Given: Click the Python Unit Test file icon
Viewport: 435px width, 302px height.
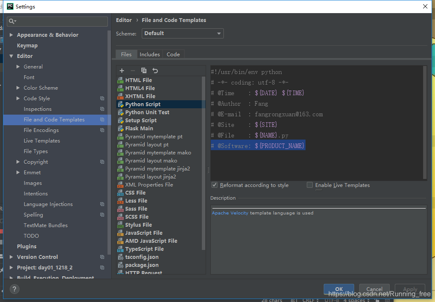Looking at the screenshot, I should (121, 113).
